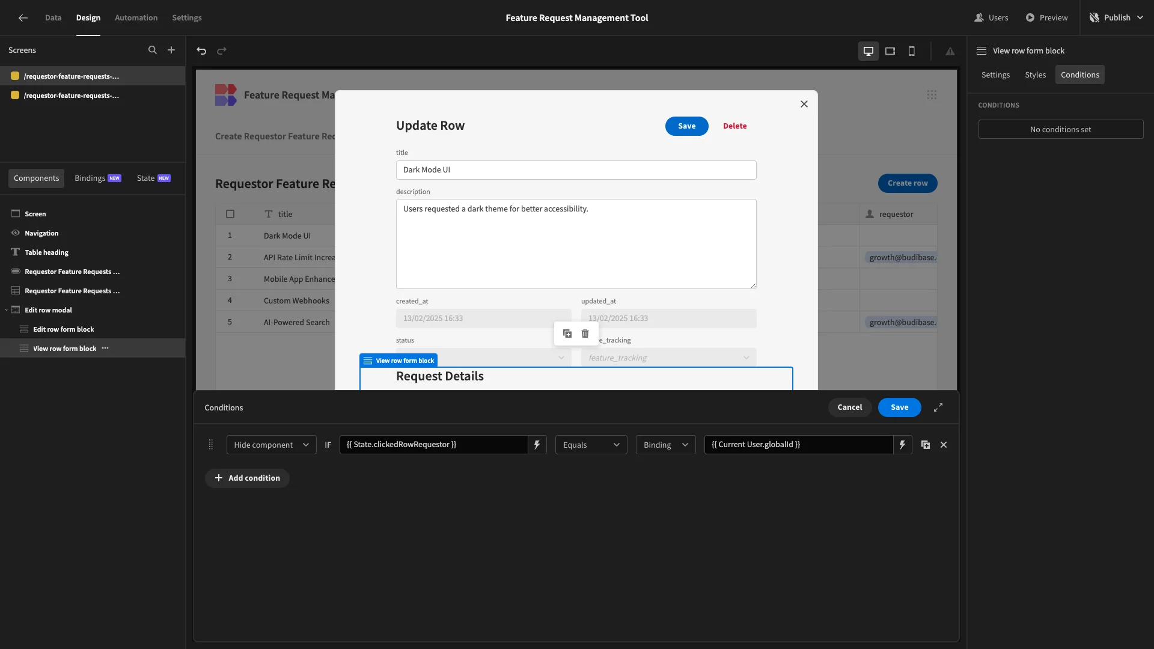The width and height of the screenshot is (1154, 649).
Task: Click the redo arrow icon
Action: [222, 51]
